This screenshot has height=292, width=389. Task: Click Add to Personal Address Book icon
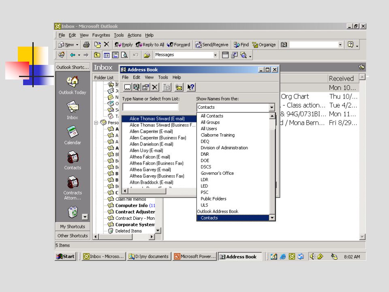[x=167, y=87]
